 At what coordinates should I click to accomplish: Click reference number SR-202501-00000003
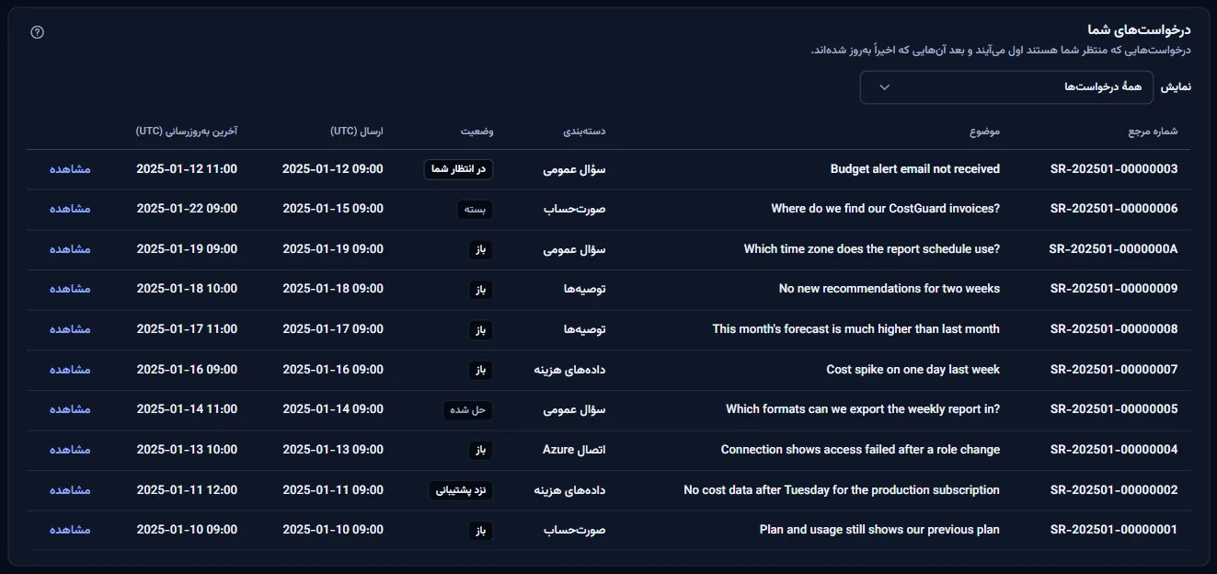1113,169
